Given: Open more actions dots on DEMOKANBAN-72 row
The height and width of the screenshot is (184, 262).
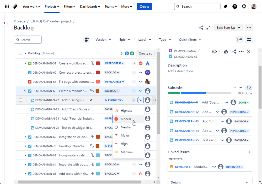Looking at the screenshot, I should (x=154, y=100).
